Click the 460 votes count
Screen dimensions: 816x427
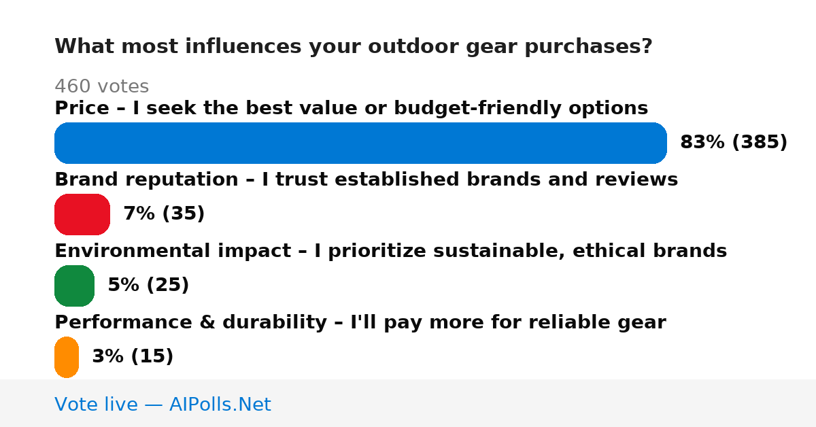coord(101,86)
